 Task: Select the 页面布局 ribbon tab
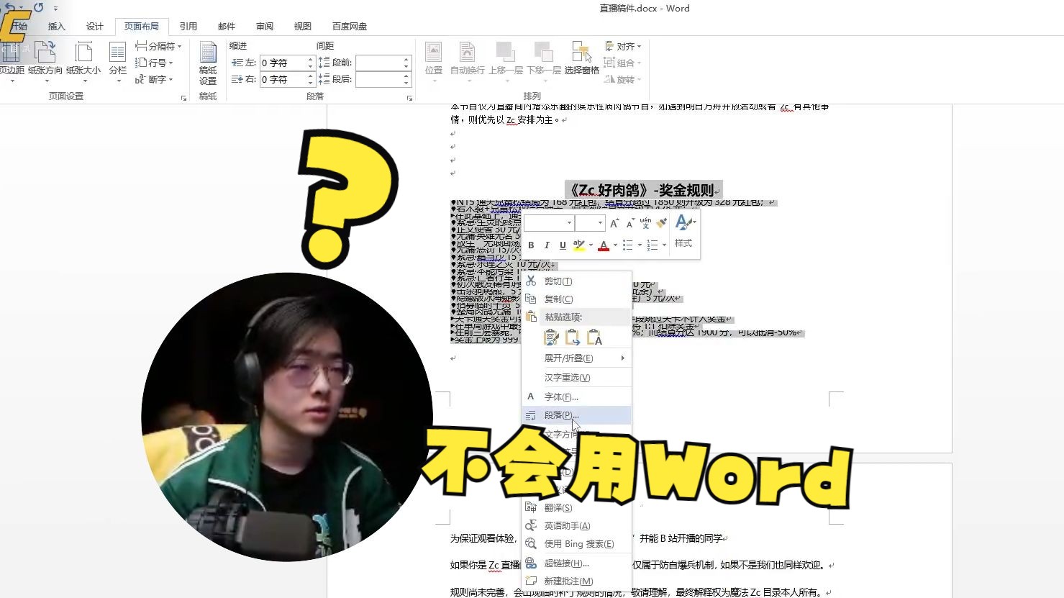click(141, 26)
